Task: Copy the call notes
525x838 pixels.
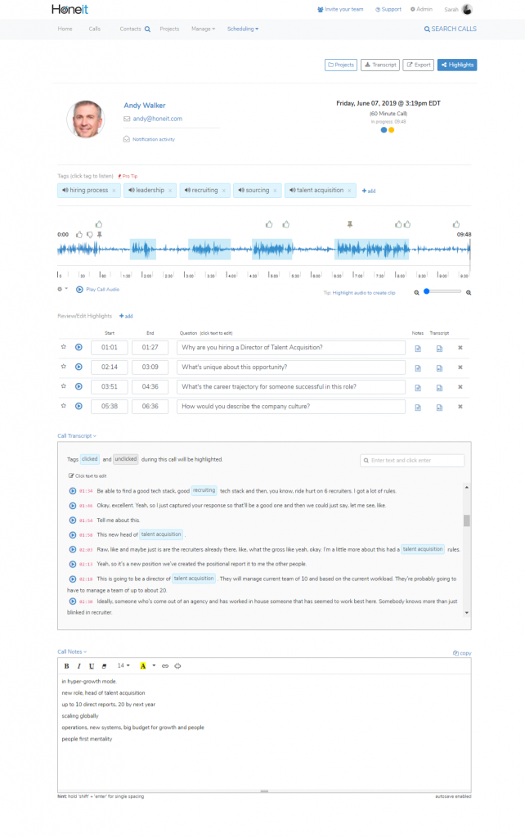Action: point(462,653)
